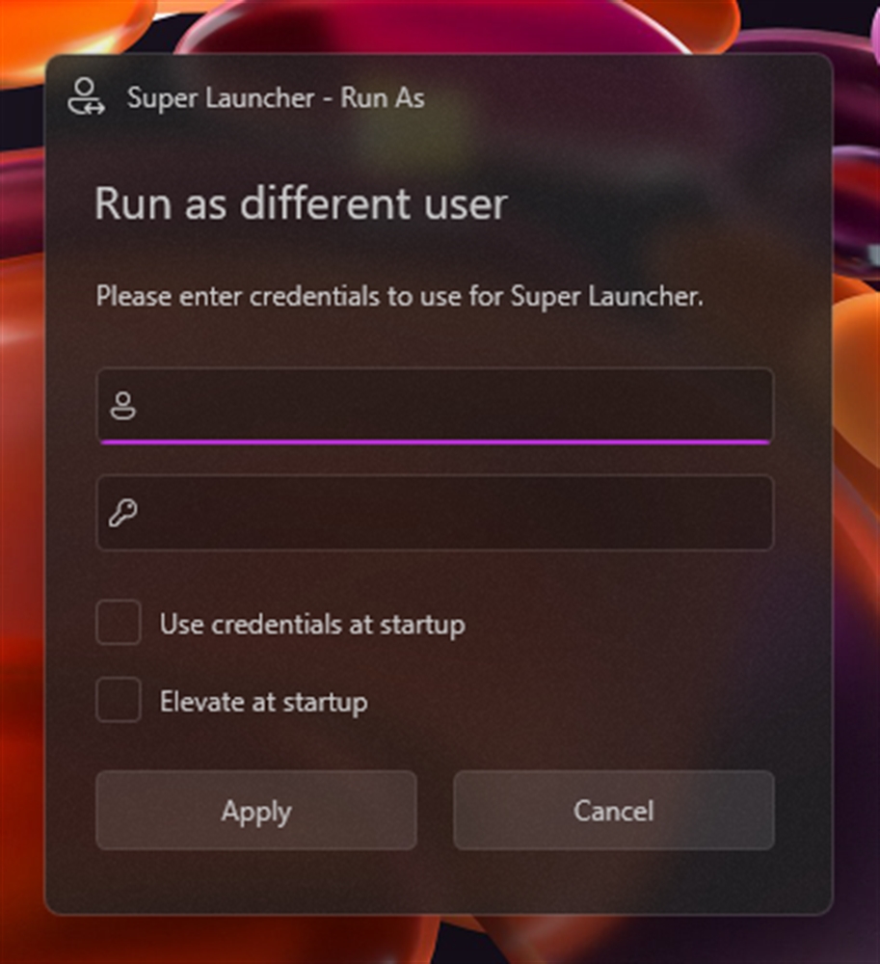
Task: Click the purple underline of the username field
Action: (435, 442)
